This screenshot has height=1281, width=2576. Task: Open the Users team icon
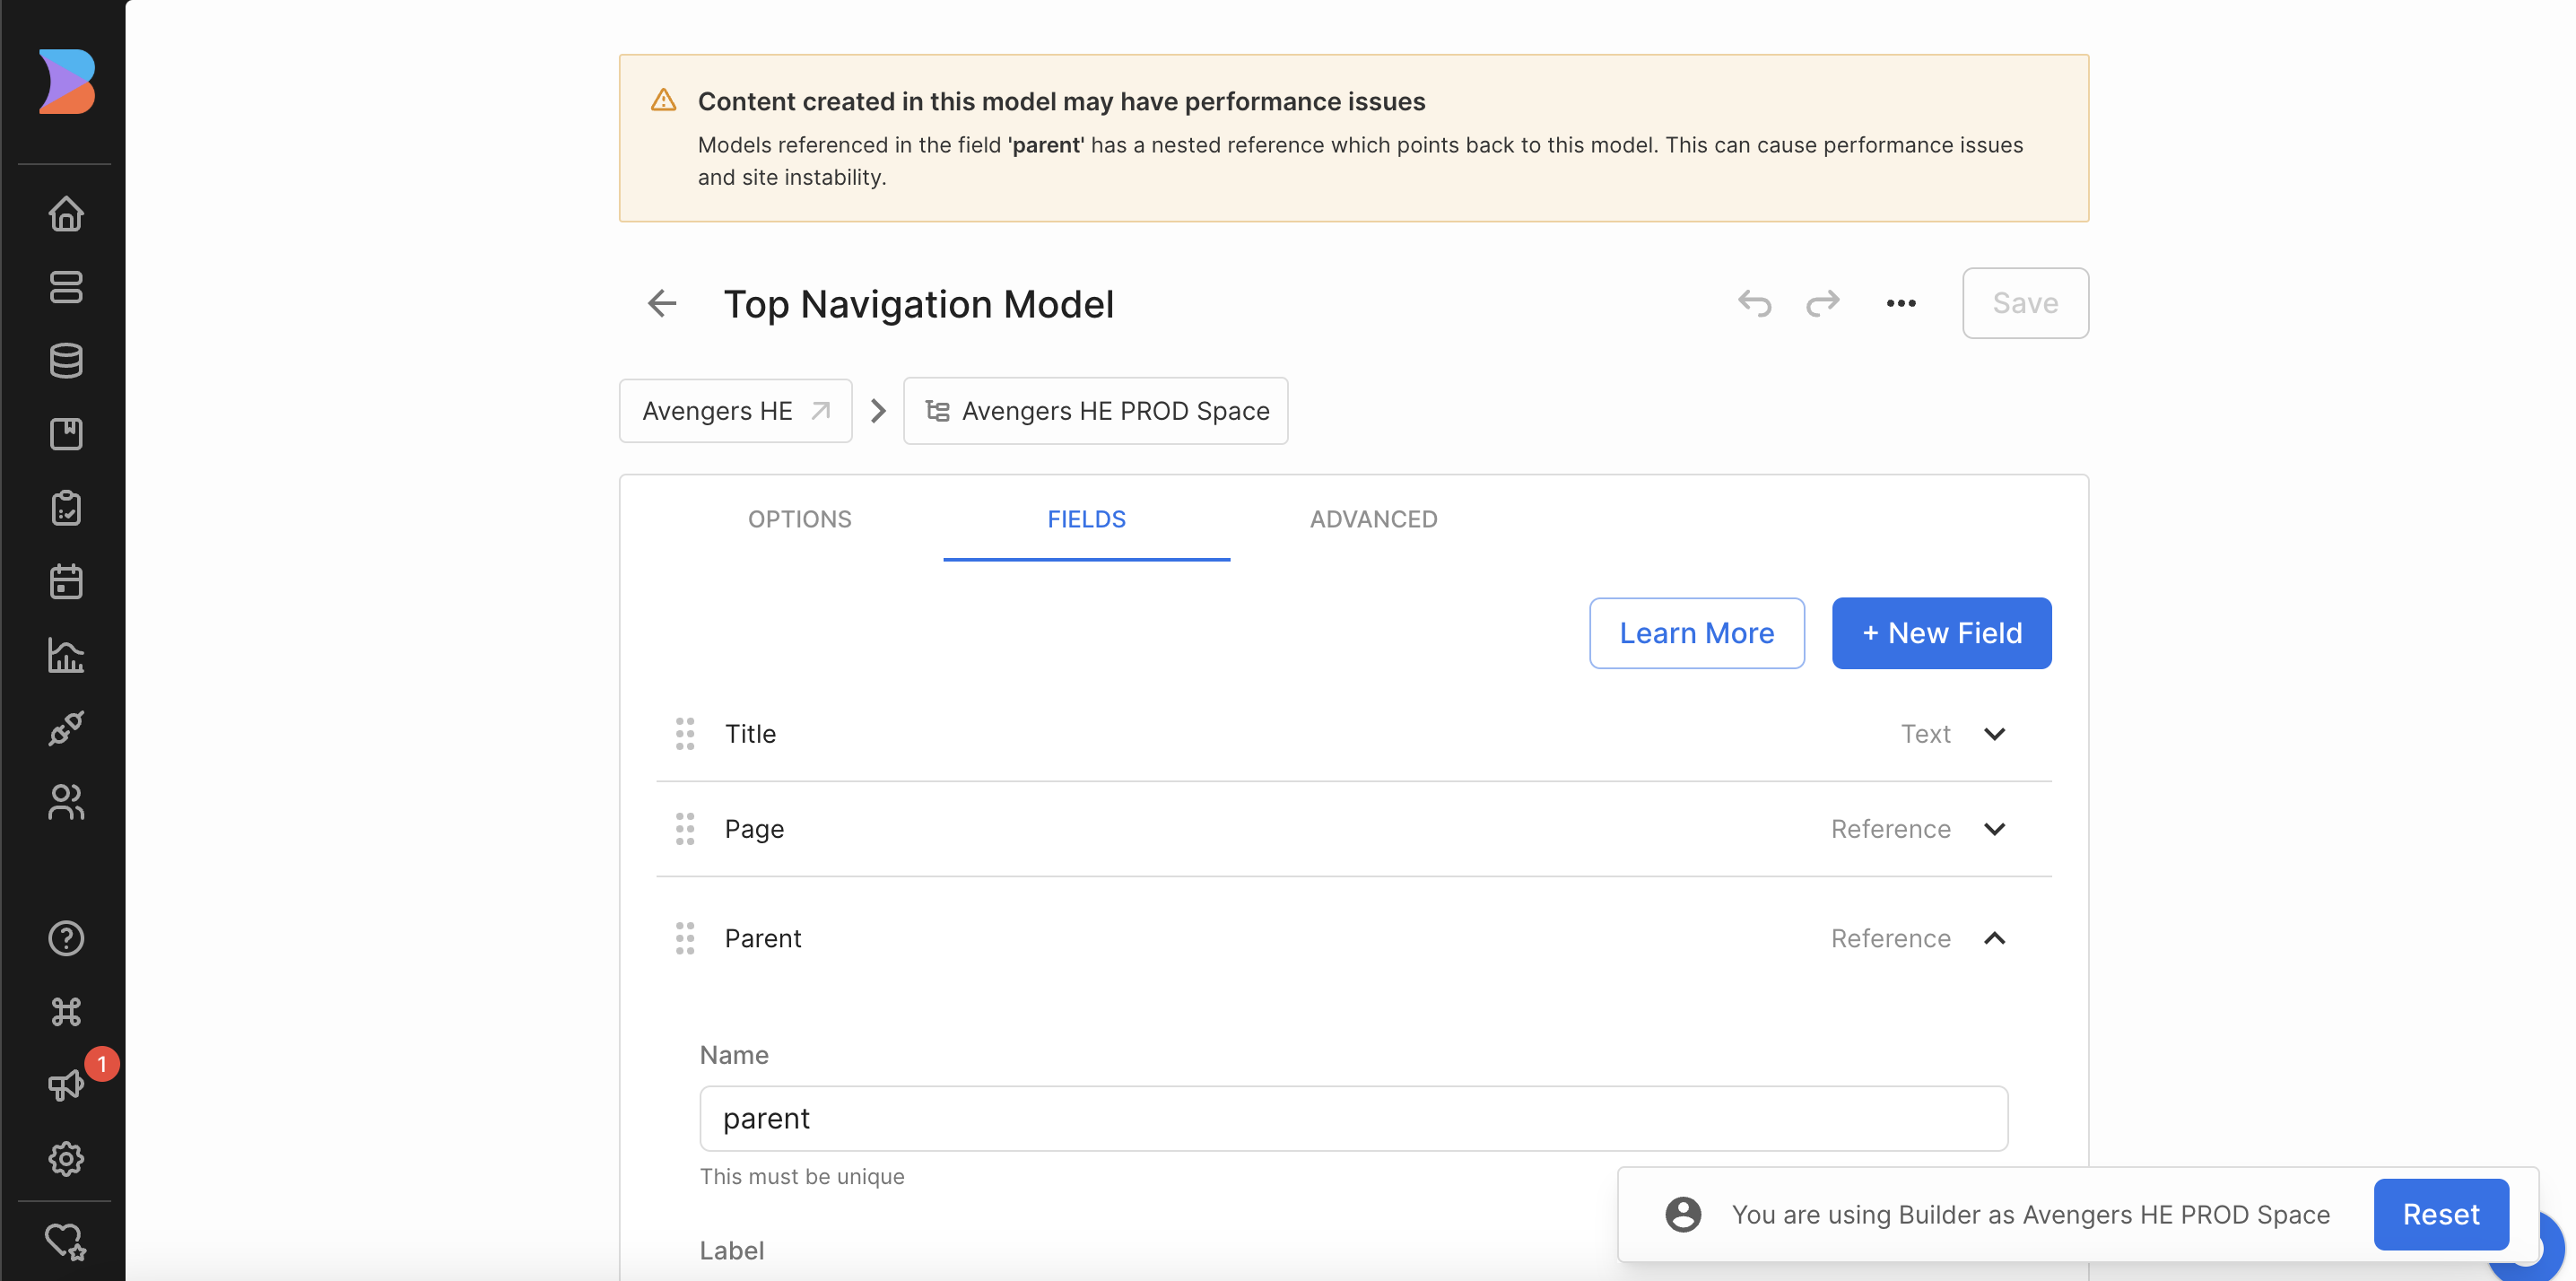[x=66, y=802]
